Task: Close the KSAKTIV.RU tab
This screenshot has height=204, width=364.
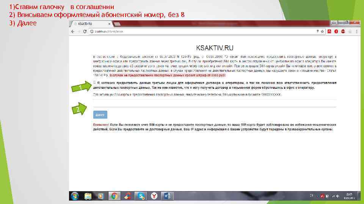Action: [109, 24]
